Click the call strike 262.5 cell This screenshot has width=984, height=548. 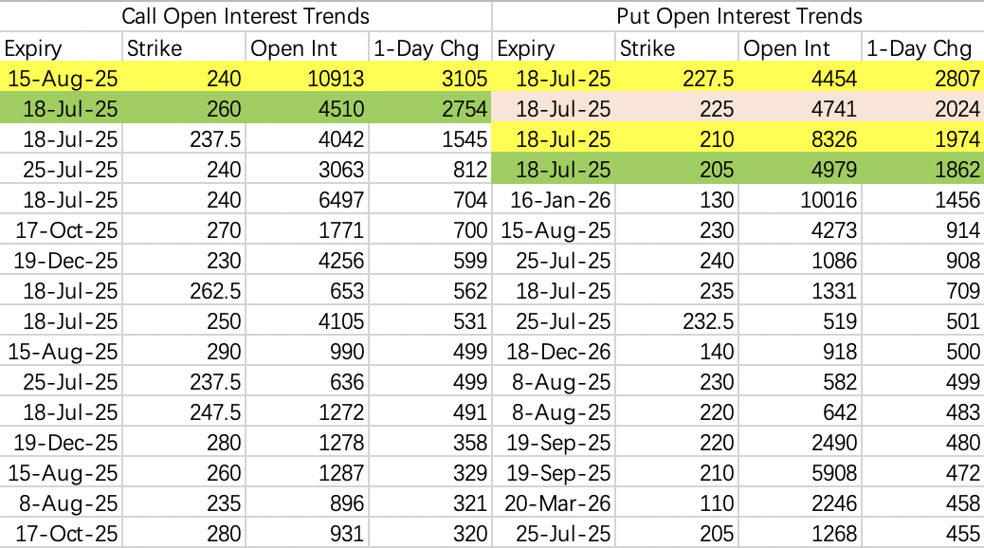click(x=184, y=291)
